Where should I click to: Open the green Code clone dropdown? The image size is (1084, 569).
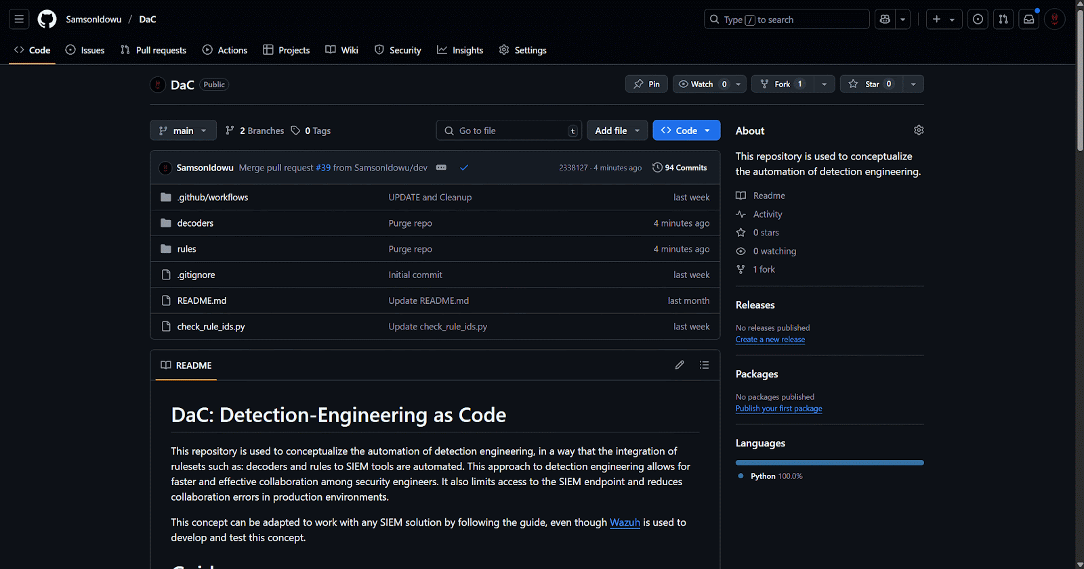[x=686, y=131]
